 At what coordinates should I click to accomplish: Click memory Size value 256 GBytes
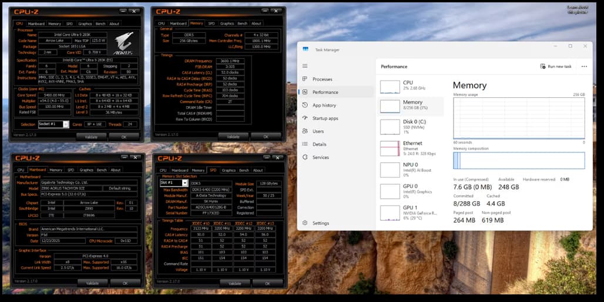coord(189,40)
